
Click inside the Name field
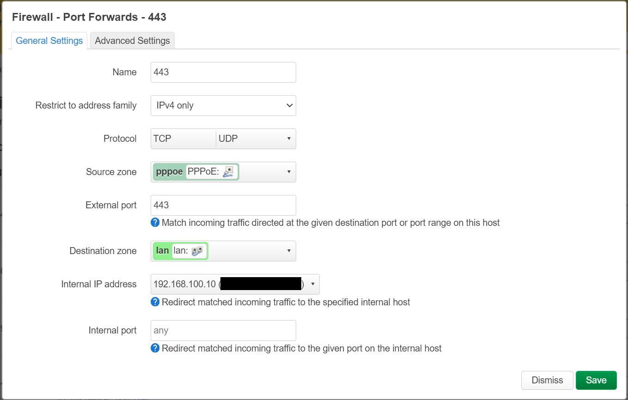pyautogui.click(x=223, y=72)
